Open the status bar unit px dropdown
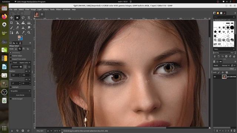 50,131
